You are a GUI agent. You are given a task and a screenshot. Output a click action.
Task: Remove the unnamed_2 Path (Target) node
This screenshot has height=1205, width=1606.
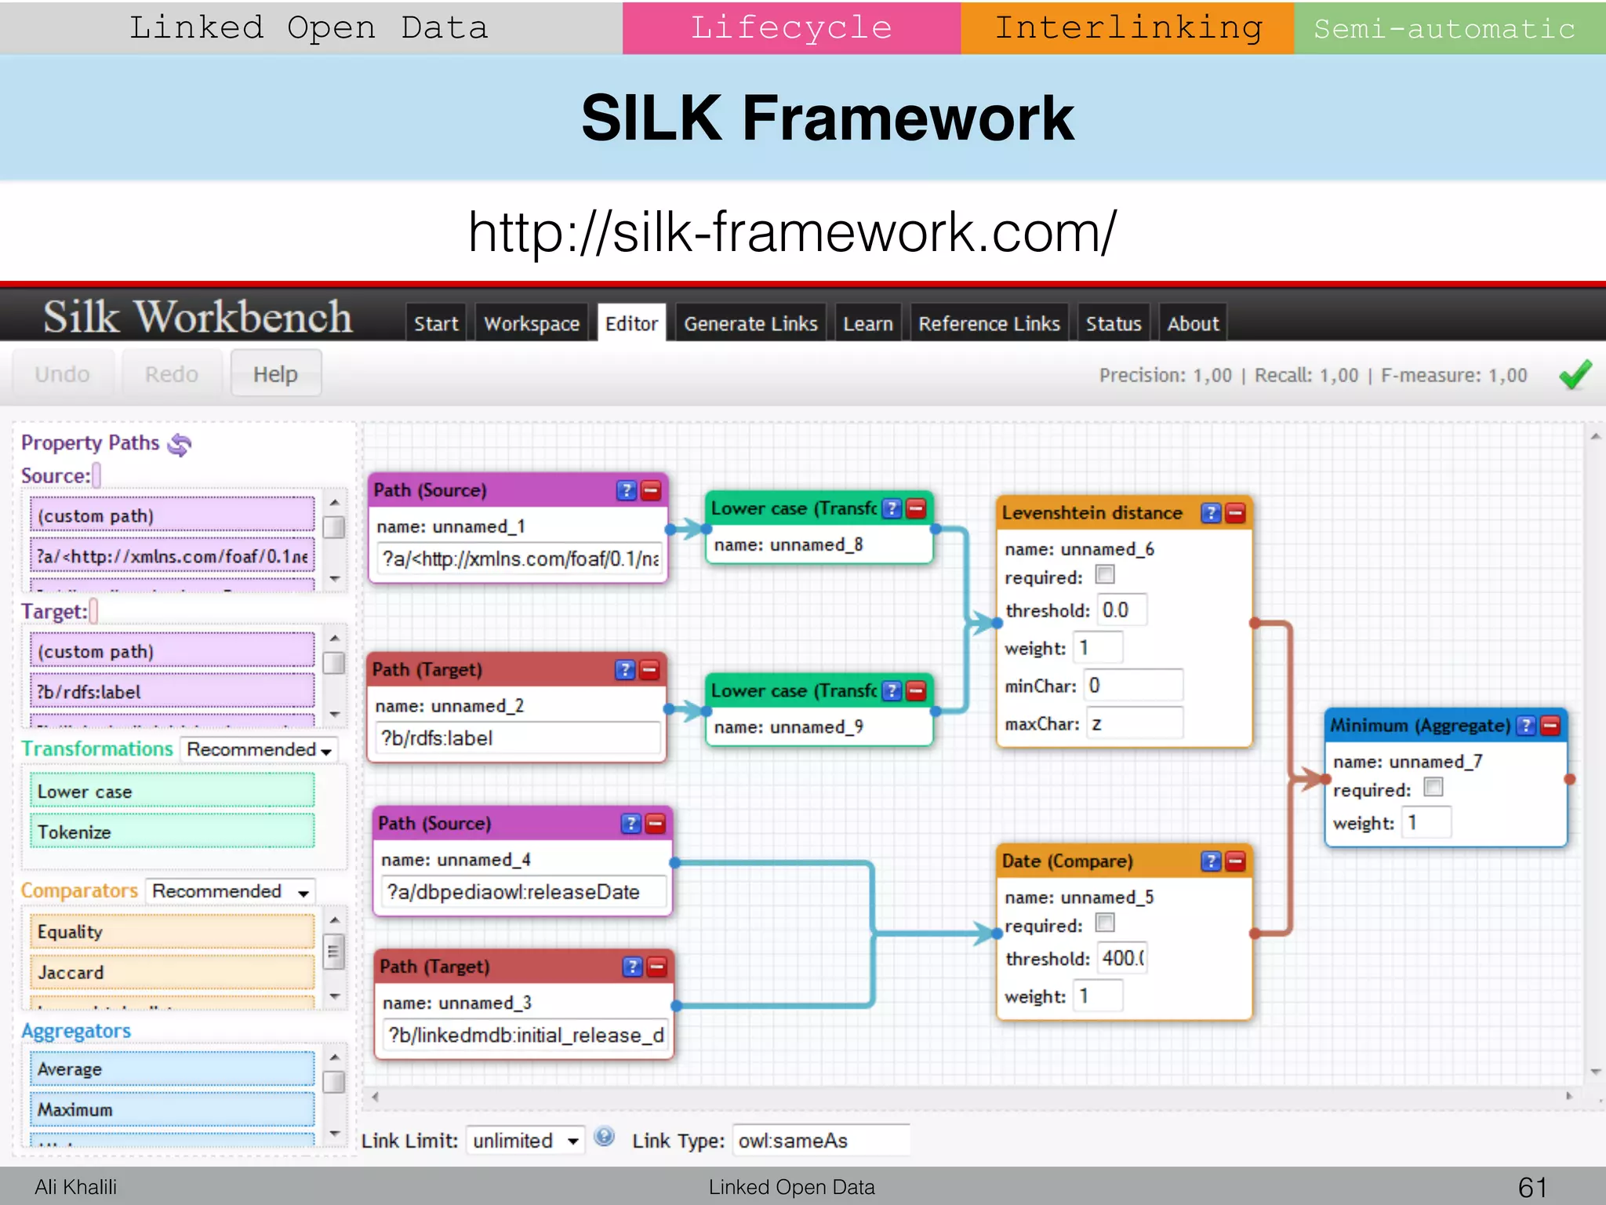[649, 670]
